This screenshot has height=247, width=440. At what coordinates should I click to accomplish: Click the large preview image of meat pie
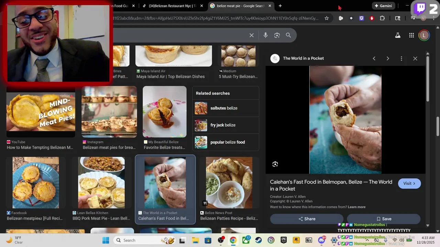tap(345, 120)
